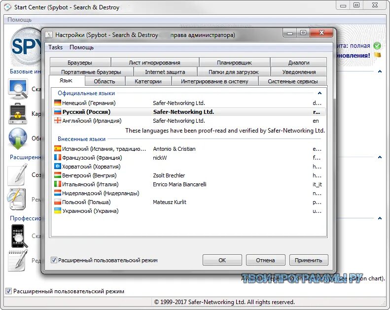
Task: Click the notepad script editor icon
Action: (x=17, y=261)
